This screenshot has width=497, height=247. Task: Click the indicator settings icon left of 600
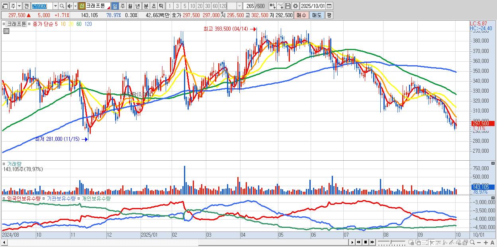(273, 6)
